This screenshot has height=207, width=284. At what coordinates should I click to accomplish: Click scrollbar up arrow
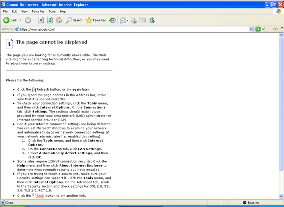coord(281,35)
